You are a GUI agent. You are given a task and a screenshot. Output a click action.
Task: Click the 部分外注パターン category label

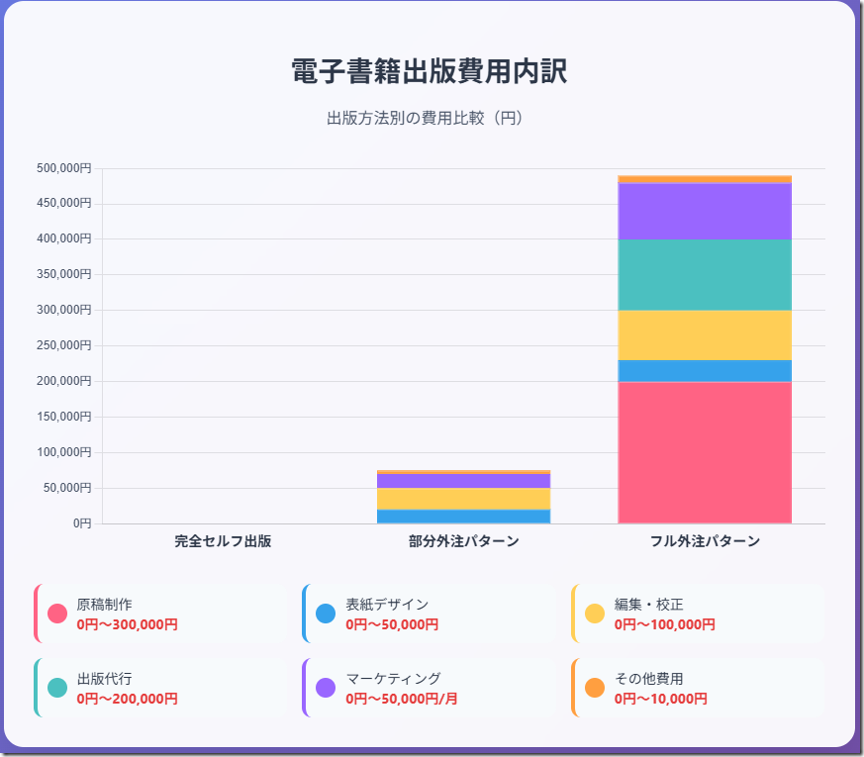pyautogui.click(x=463, y=542)
